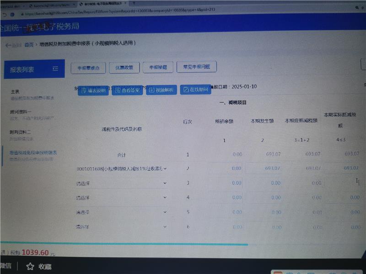Screen dimensions: 366x274
Task: Open 填表说明 form instructions
Action: (93, 90)
